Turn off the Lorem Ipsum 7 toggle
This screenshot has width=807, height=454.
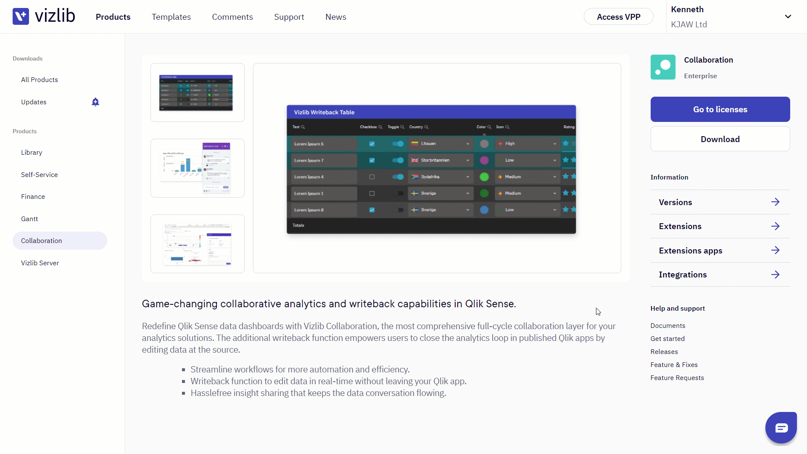(398, 160)
